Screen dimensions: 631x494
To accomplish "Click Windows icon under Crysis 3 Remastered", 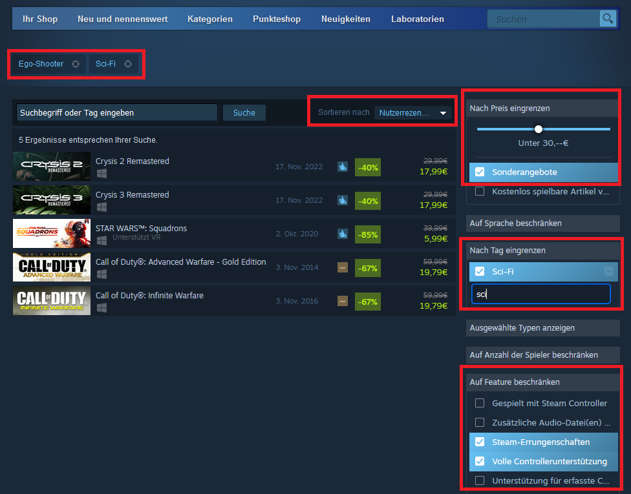I will (x=102, y=207).
